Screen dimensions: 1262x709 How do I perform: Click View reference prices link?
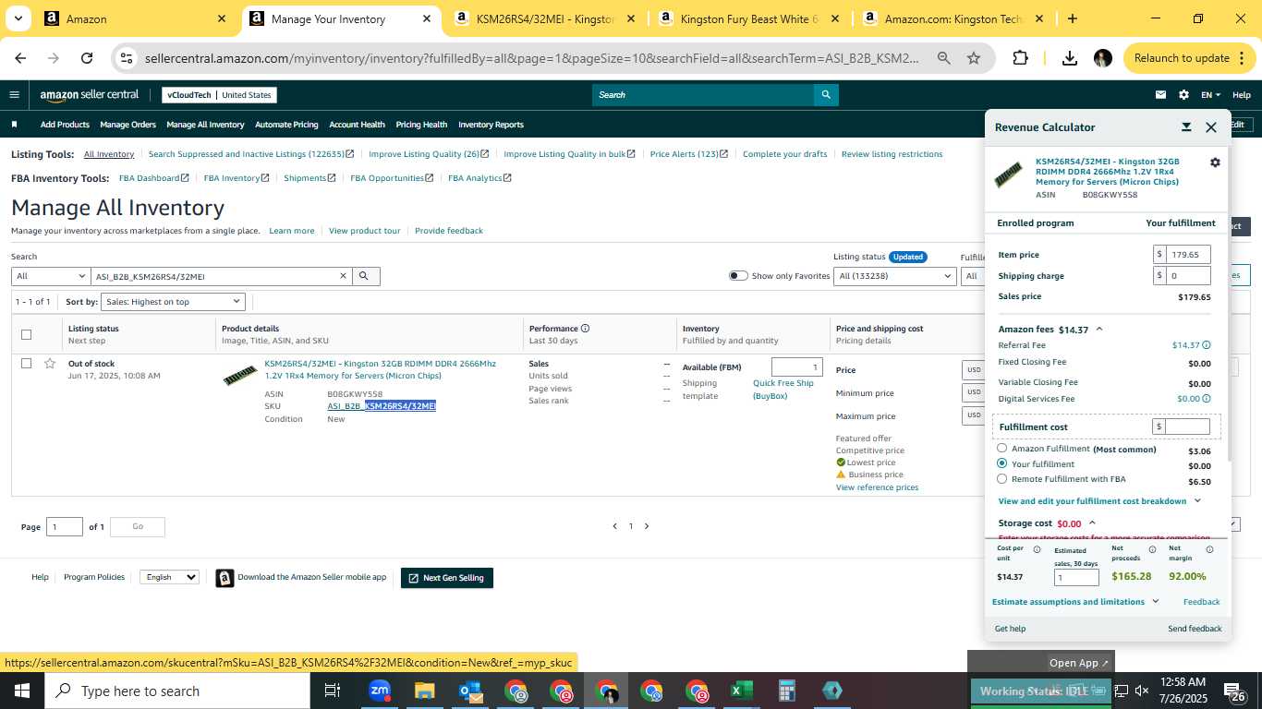coord(877,487)
